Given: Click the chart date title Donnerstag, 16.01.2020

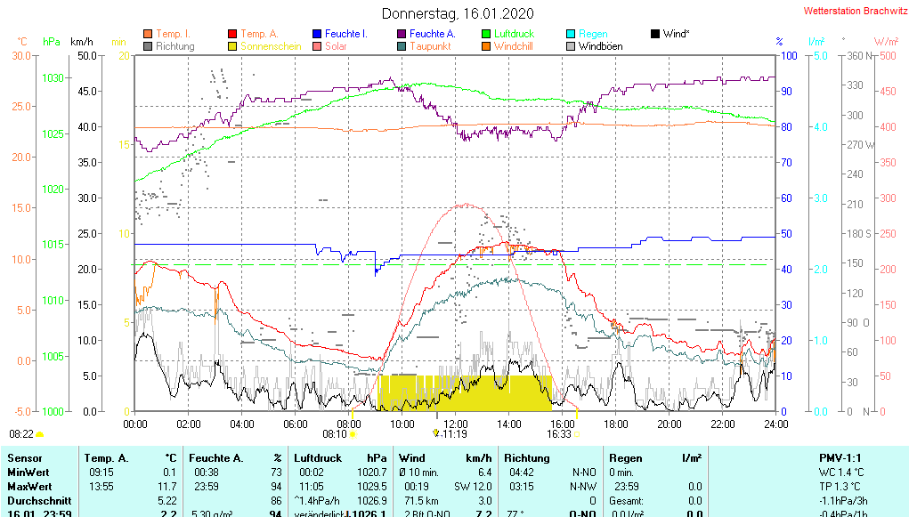Looking at the screenshot, I should (x=458, y=13).
